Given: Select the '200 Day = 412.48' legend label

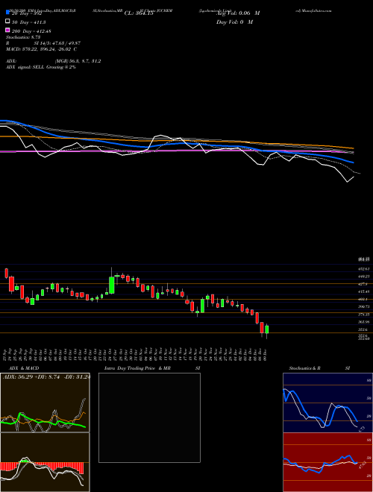Looking at the screenshot, I should [31, 31].
